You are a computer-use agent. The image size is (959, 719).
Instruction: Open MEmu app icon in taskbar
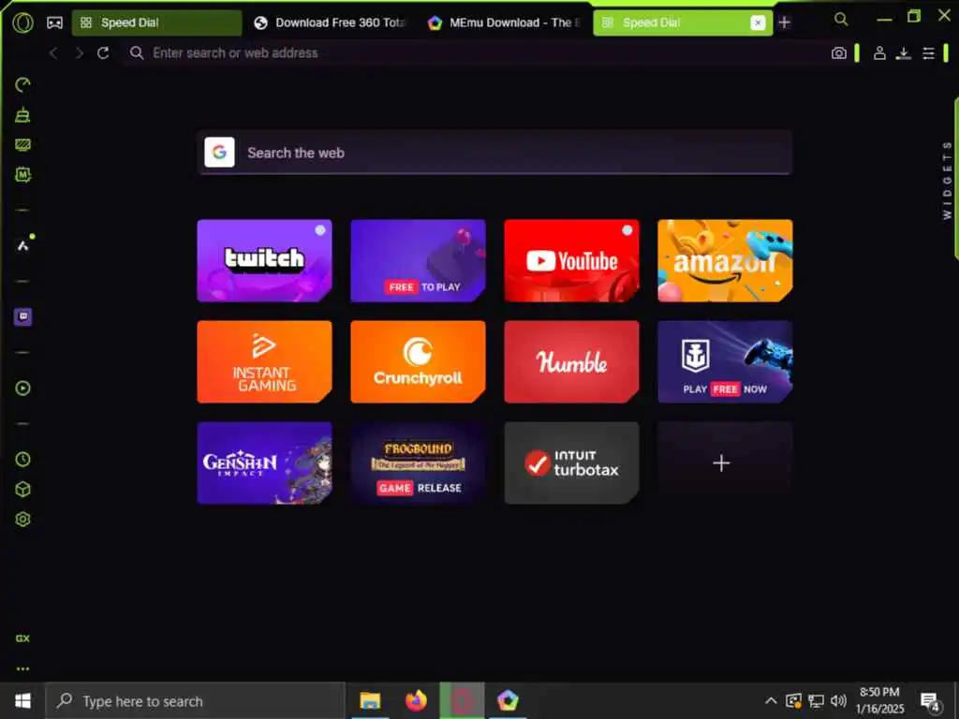pos(508,700)
